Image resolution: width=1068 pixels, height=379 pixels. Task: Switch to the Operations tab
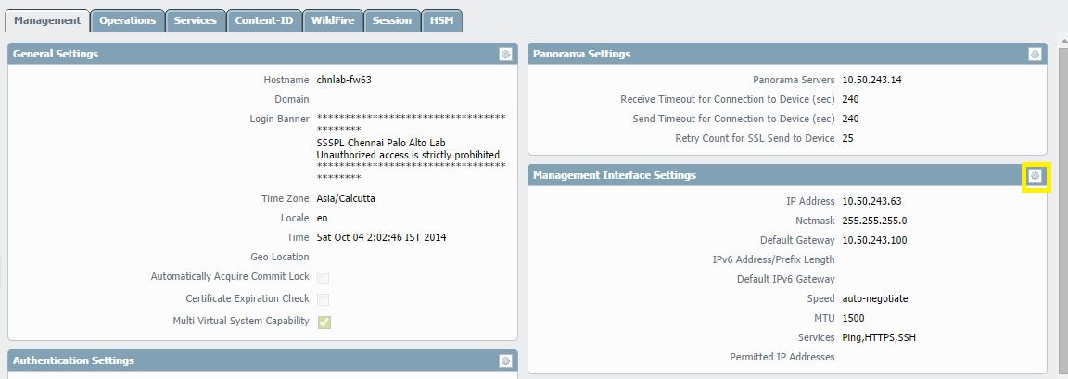tap(127, 20)
